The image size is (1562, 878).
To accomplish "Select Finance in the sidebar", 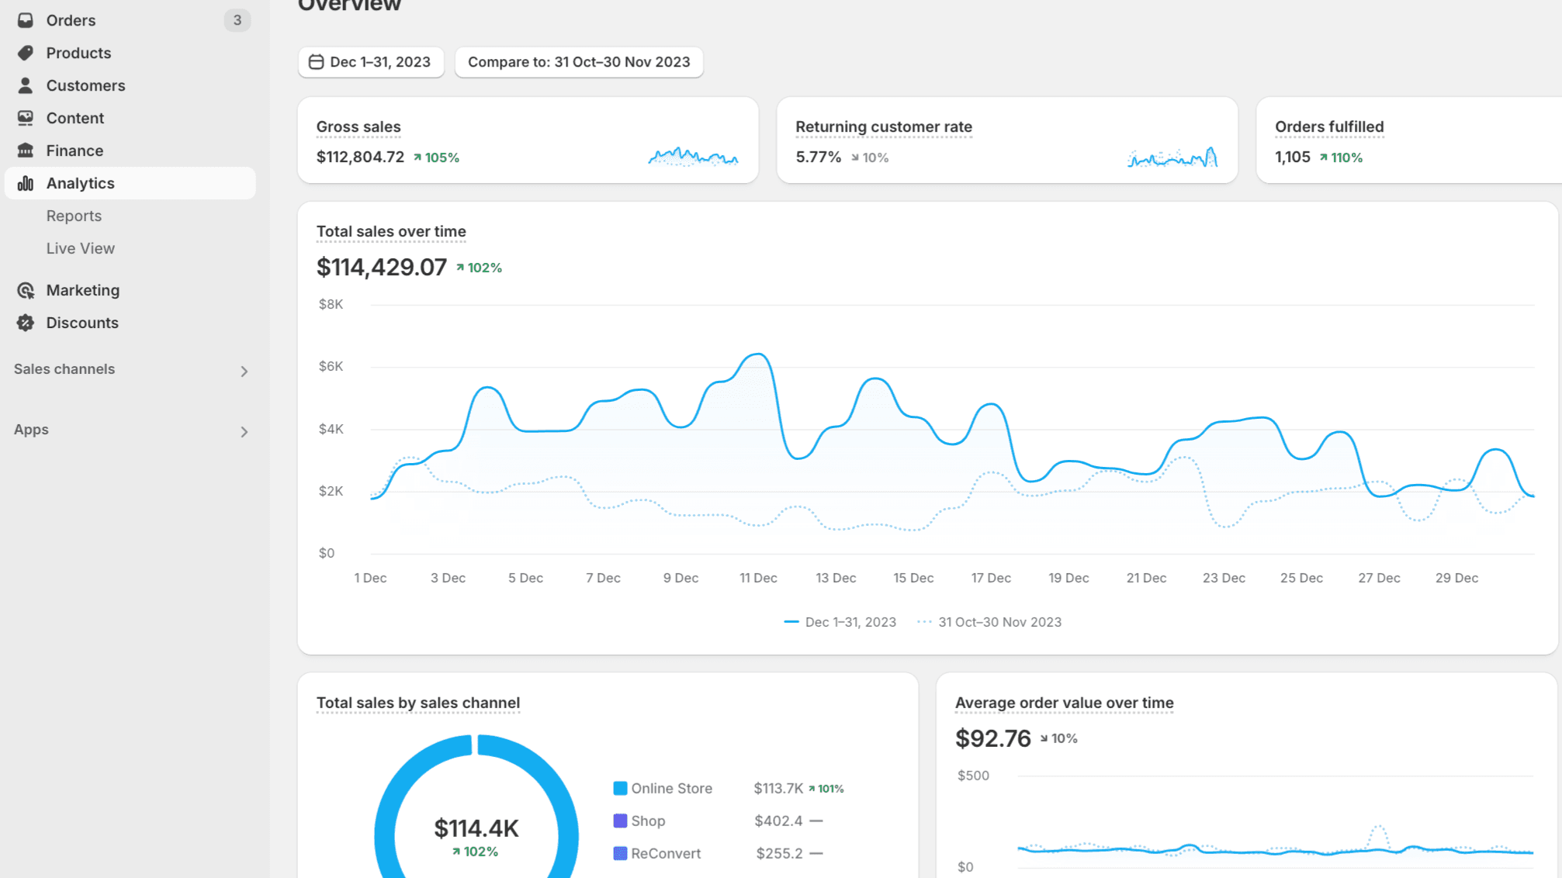I will pyautogui.click(x=130, y=150).
